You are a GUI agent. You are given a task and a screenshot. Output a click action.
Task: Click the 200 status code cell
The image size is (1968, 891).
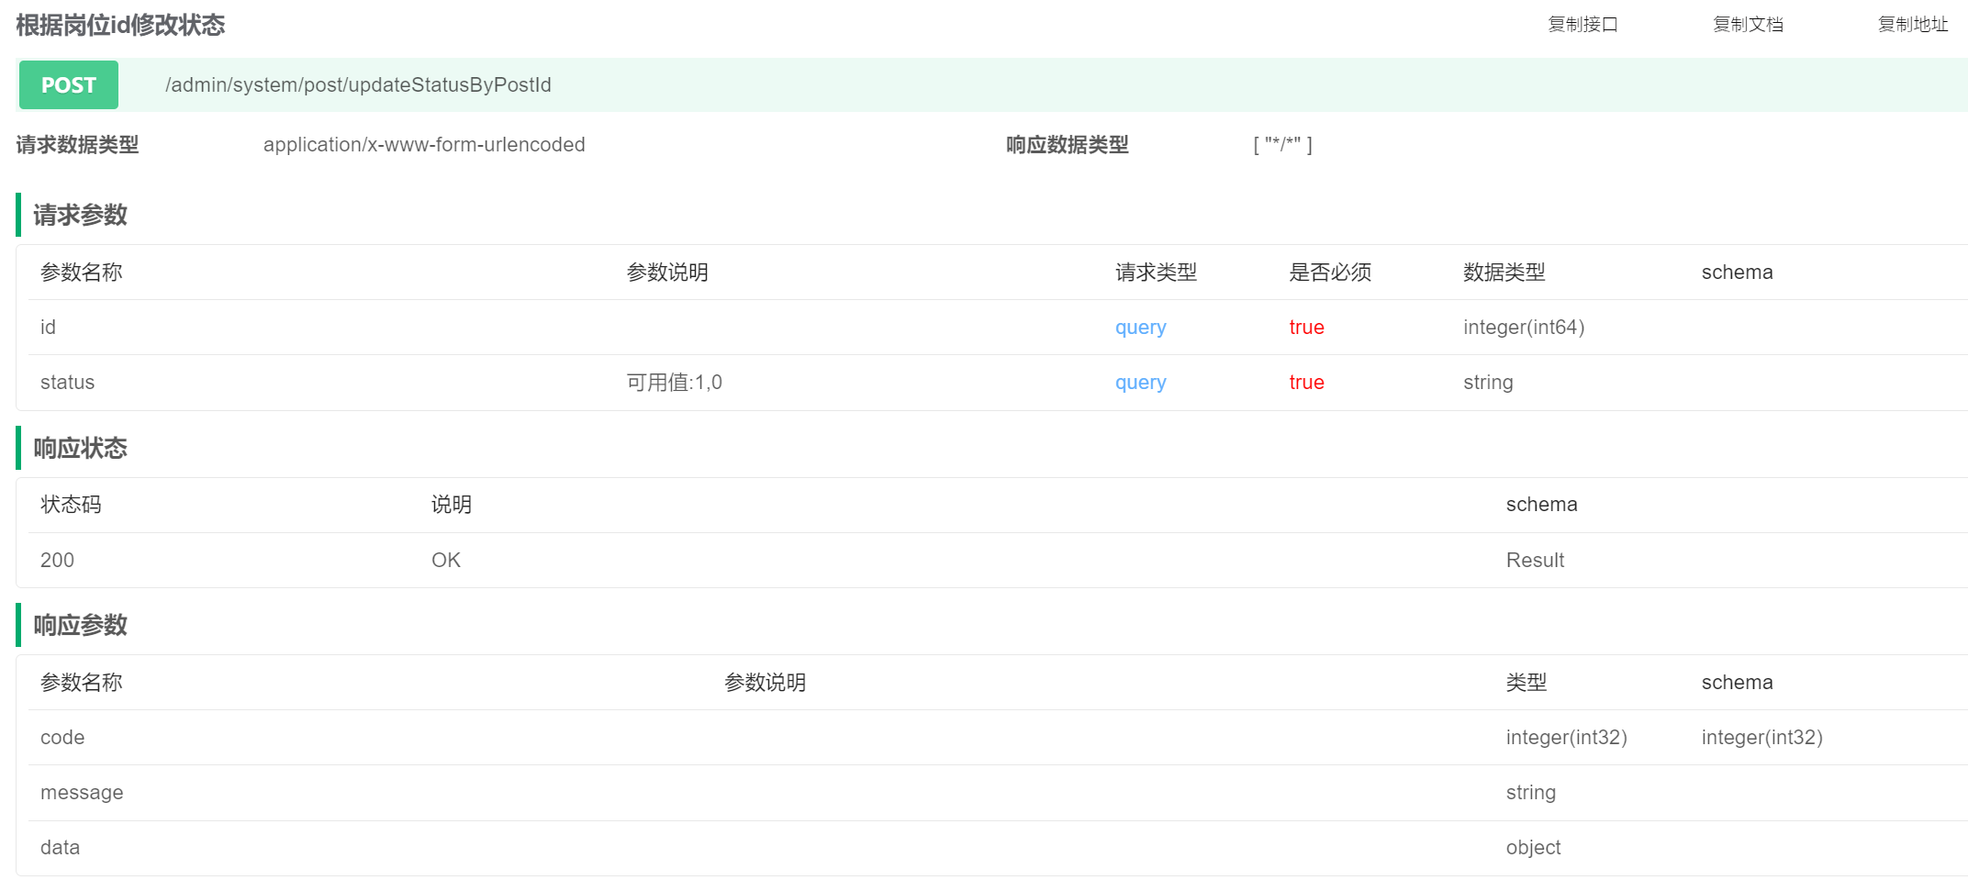(x=57, y=561)
